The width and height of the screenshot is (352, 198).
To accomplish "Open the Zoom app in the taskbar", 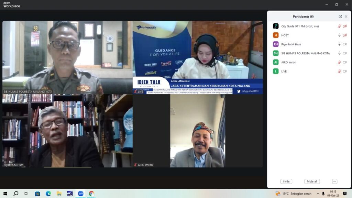I will point(80,194).
